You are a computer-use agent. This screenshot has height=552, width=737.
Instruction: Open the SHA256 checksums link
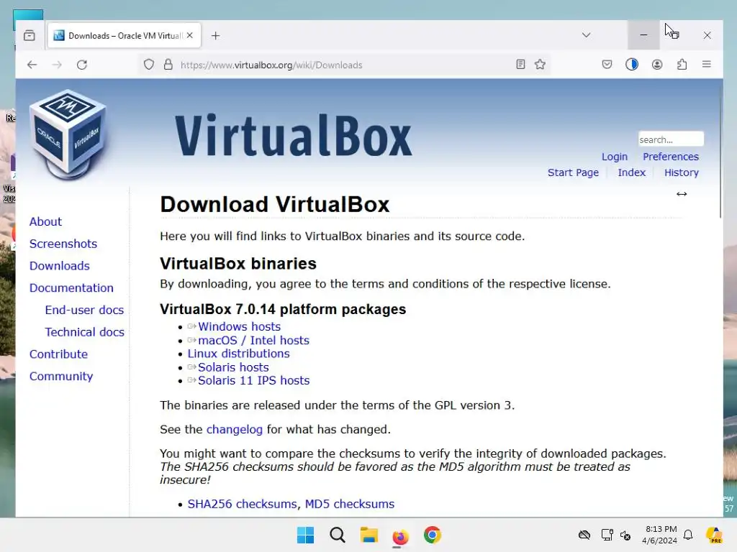tap(242, 504)
